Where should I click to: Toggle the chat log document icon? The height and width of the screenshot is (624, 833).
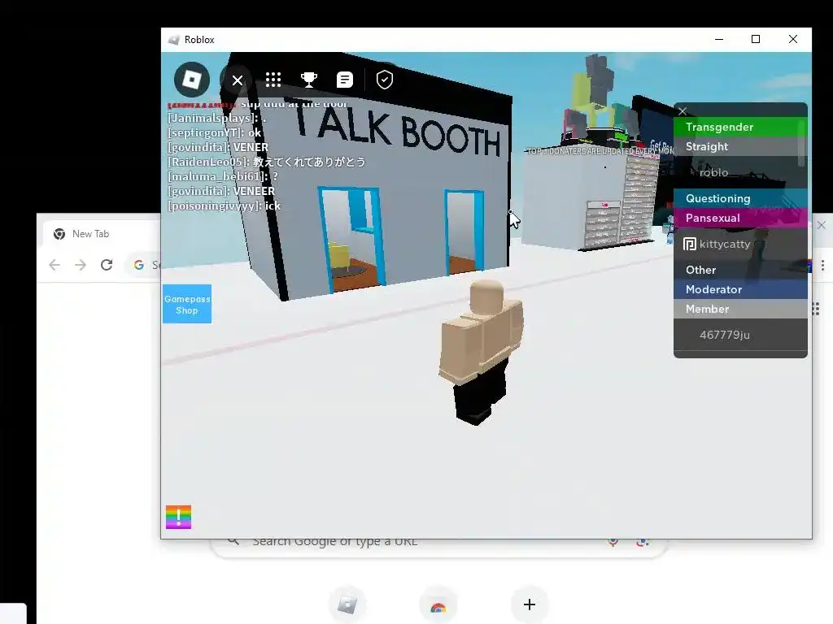[344, 80]
